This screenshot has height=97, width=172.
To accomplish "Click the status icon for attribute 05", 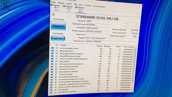I will point(52,56).
